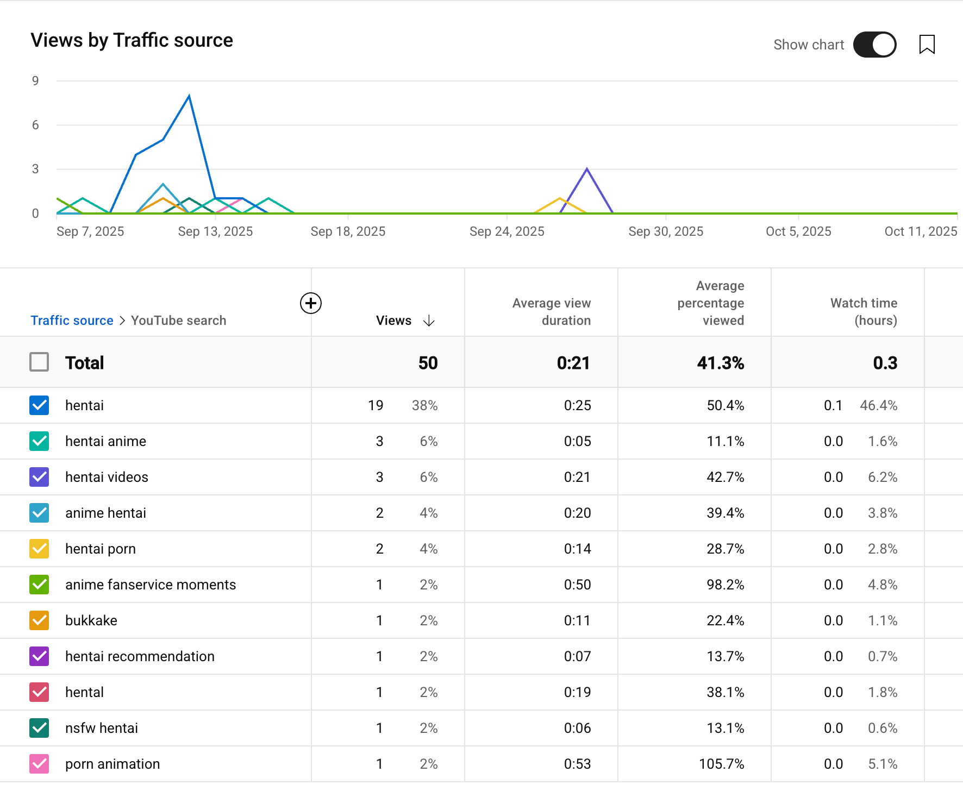963x791 pixels.
Task: Uncheck the pink 'porn animation' checkbox
Action: point(39,764)
